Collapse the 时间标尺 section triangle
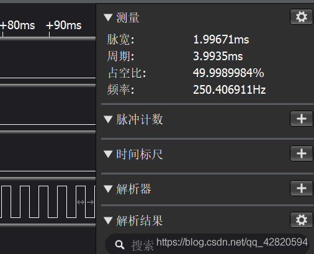 click(108, 154)
